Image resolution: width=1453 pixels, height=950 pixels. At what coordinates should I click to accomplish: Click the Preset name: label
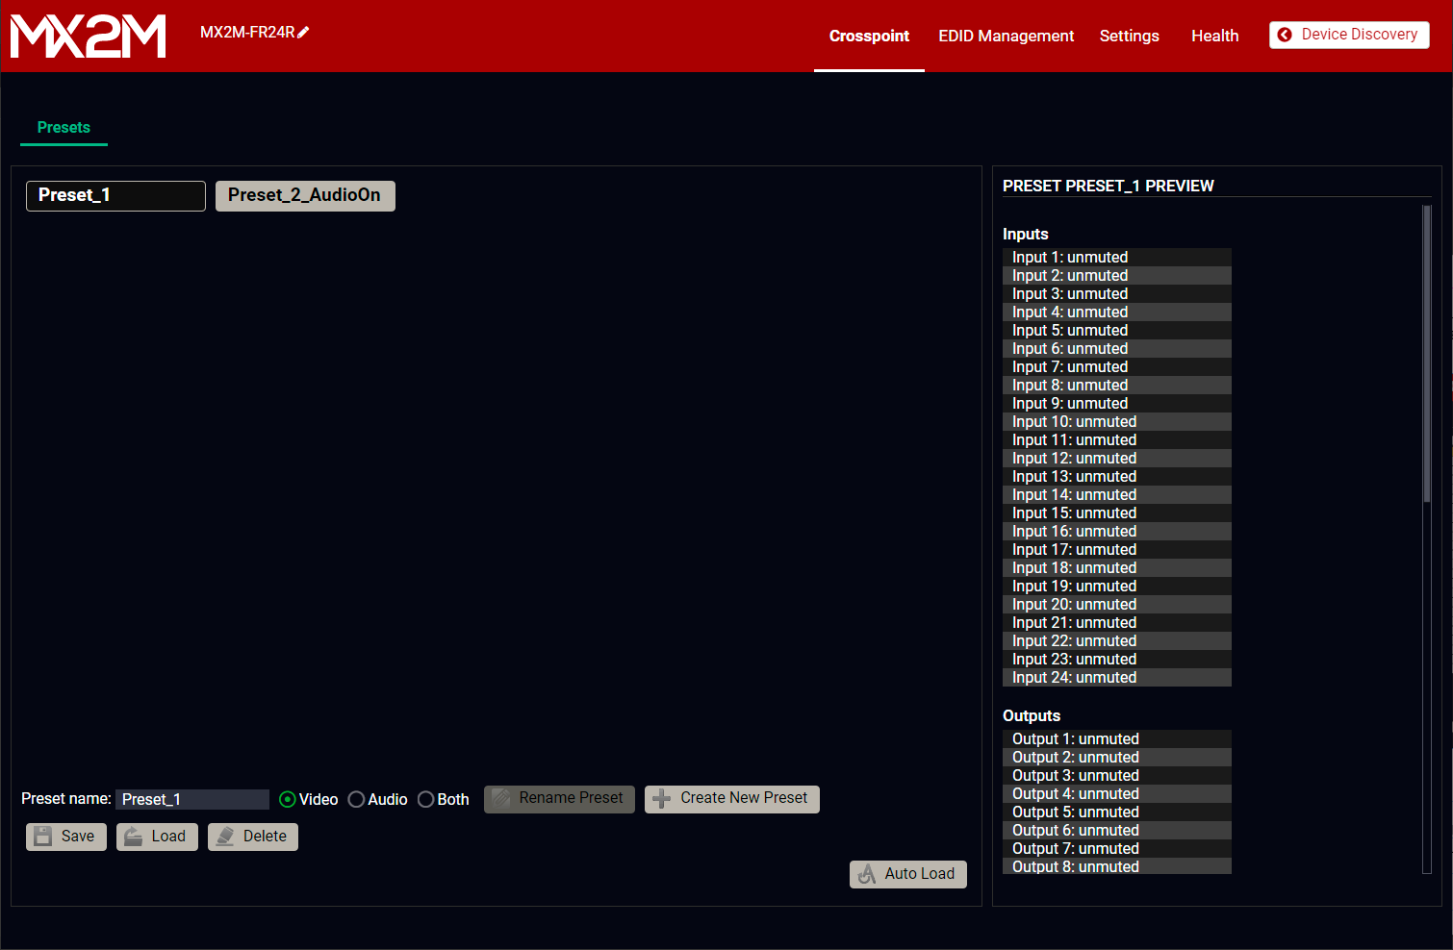(66, 799)
